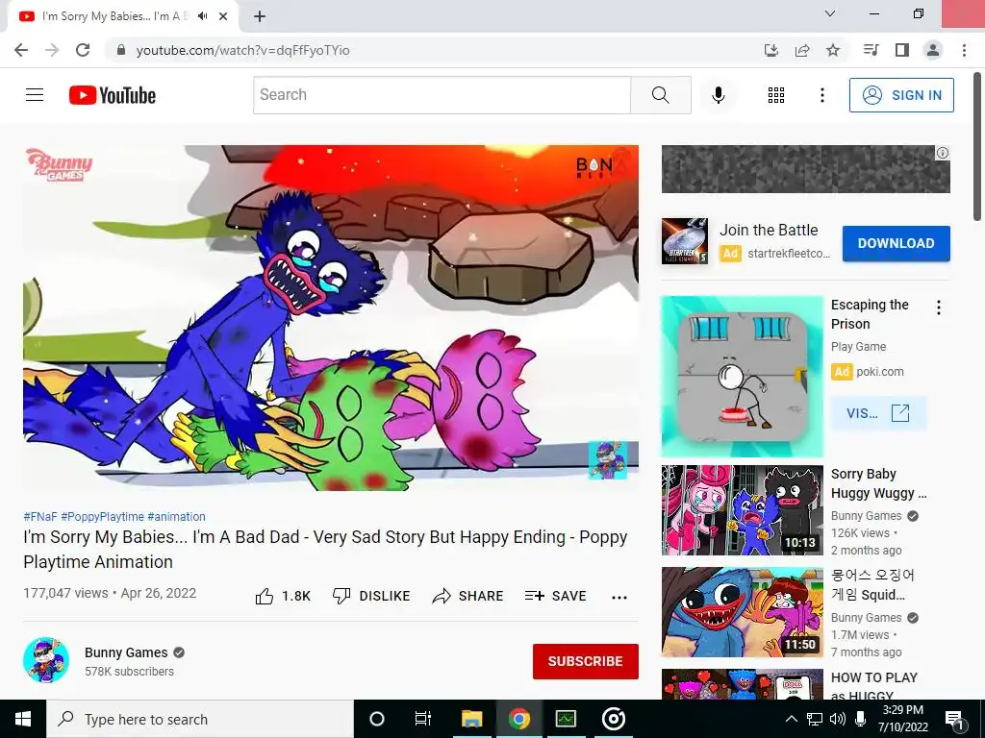Click the page vertical scrollbar
The image size is (985, 738).
(977, 146)
